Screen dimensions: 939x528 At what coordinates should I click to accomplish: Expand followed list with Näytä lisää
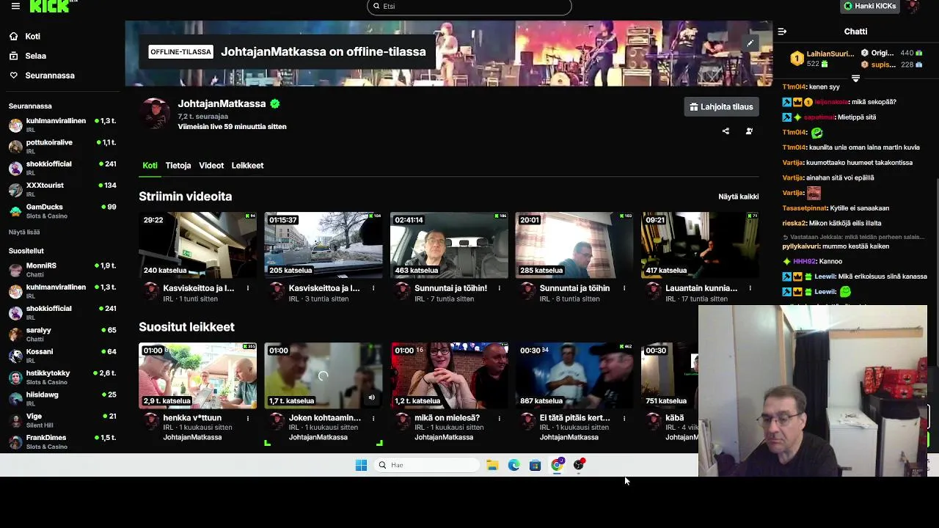click(24, 232)
